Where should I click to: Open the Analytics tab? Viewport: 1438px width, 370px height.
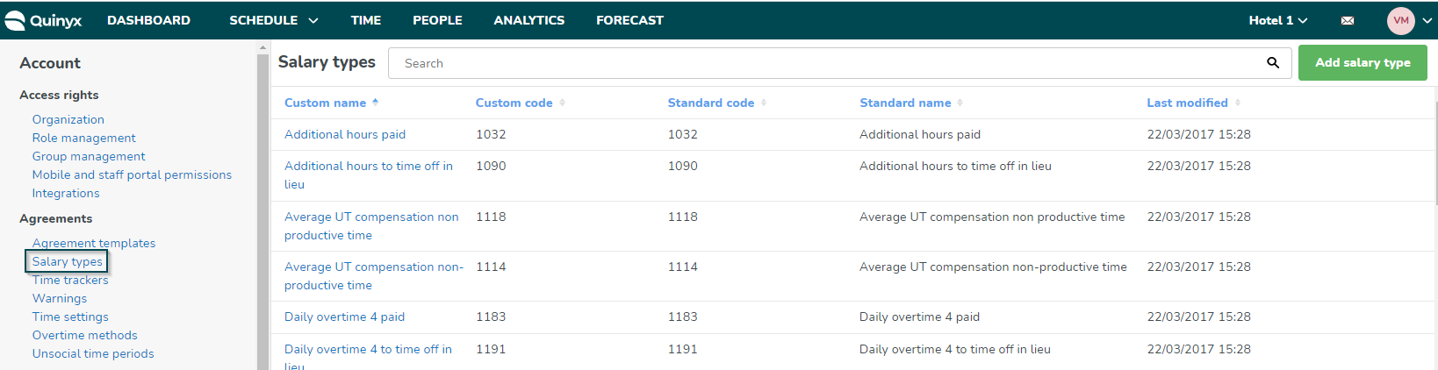tap(529, 20)
